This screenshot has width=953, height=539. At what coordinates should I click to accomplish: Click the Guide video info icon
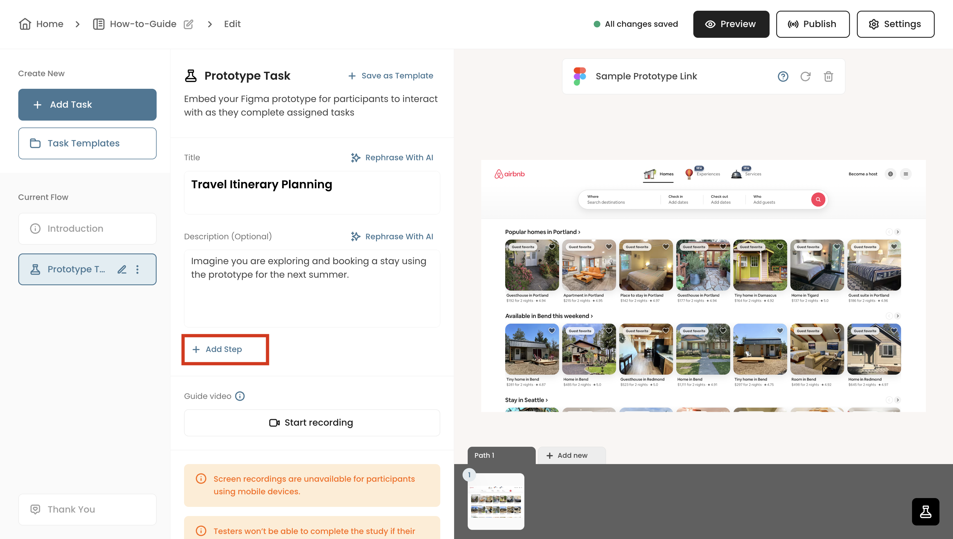(x=240, y=396)
